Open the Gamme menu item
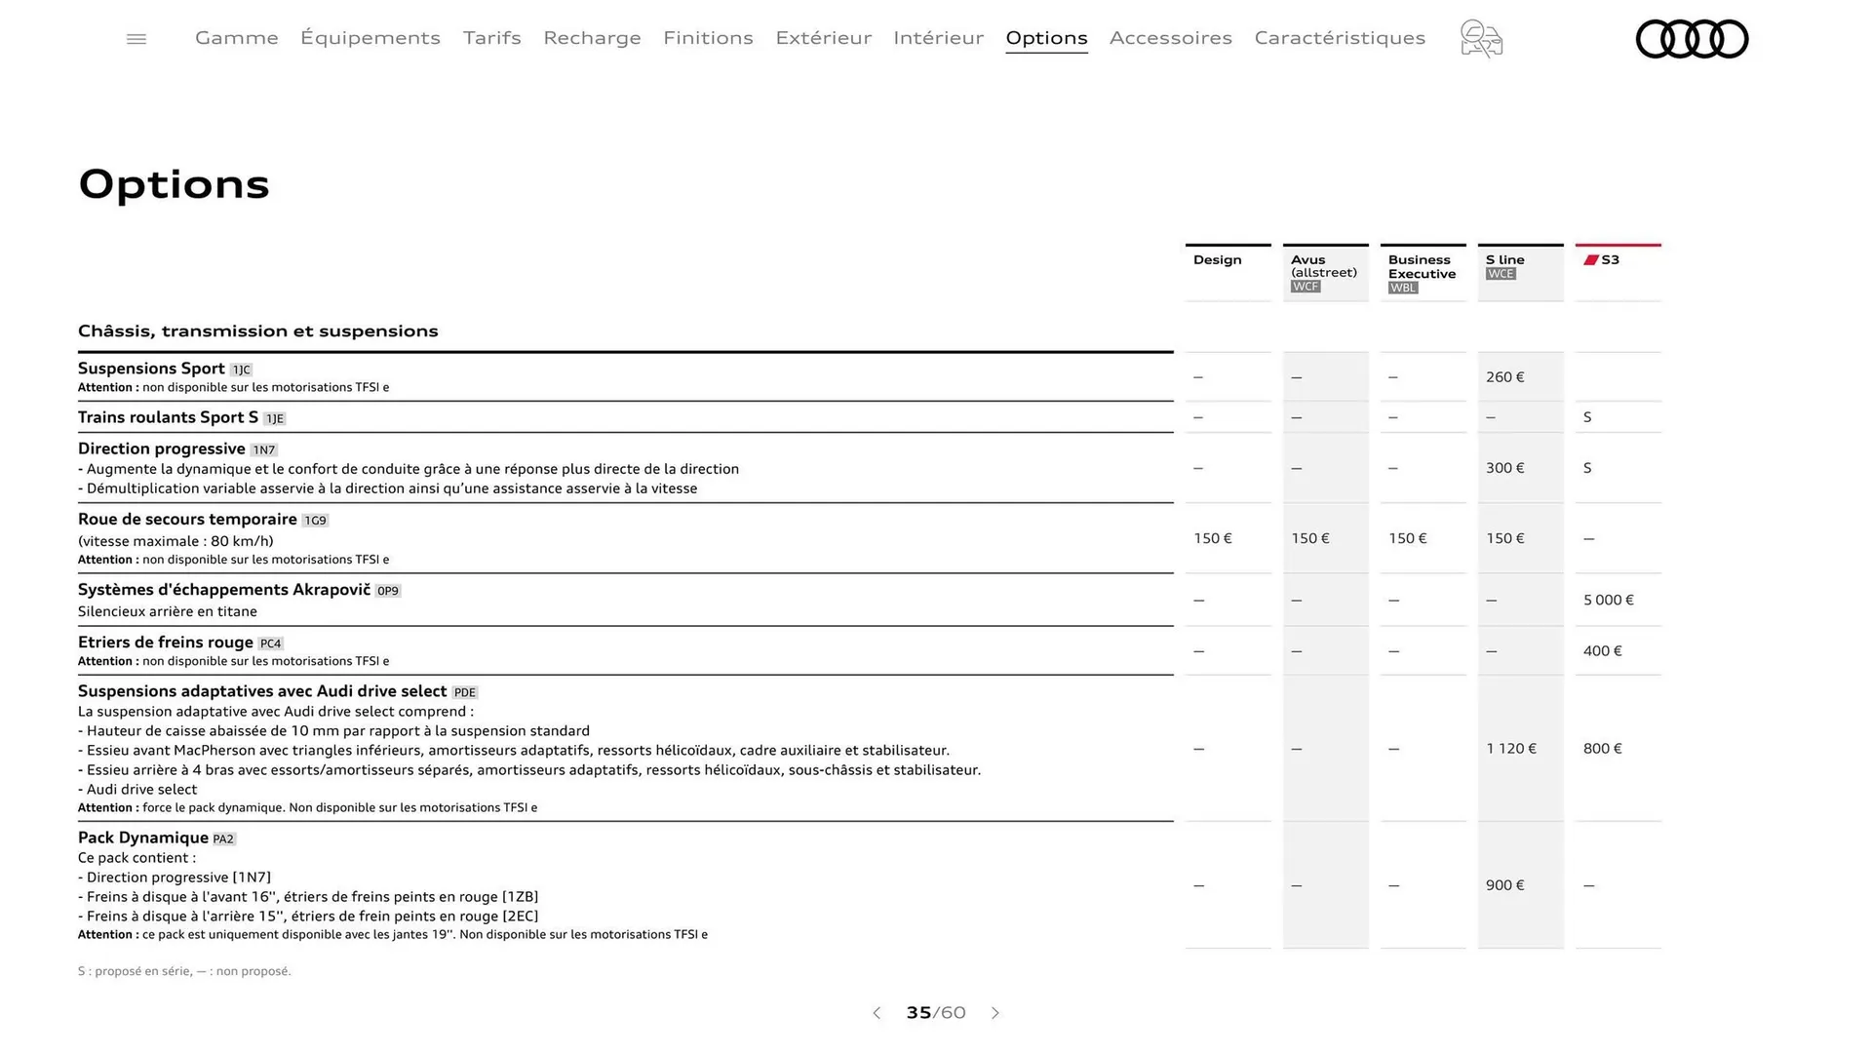The image size is (1872, 1053). [x=236, y=38]
